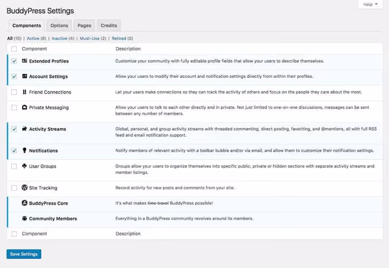Click the Component column footer label
This screenshot has width=389, height=268.
[34, 234]
